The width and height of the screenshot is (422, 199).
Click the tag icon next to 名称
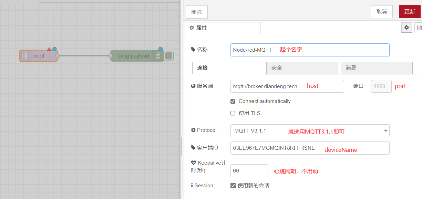click(193, 49)
